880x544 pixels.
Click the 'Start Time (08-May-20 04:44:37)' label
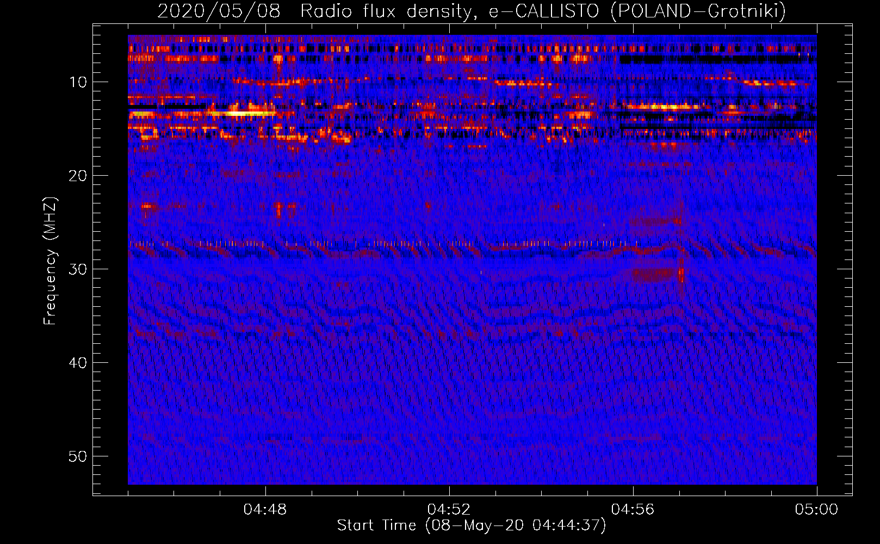click(472, 526)
